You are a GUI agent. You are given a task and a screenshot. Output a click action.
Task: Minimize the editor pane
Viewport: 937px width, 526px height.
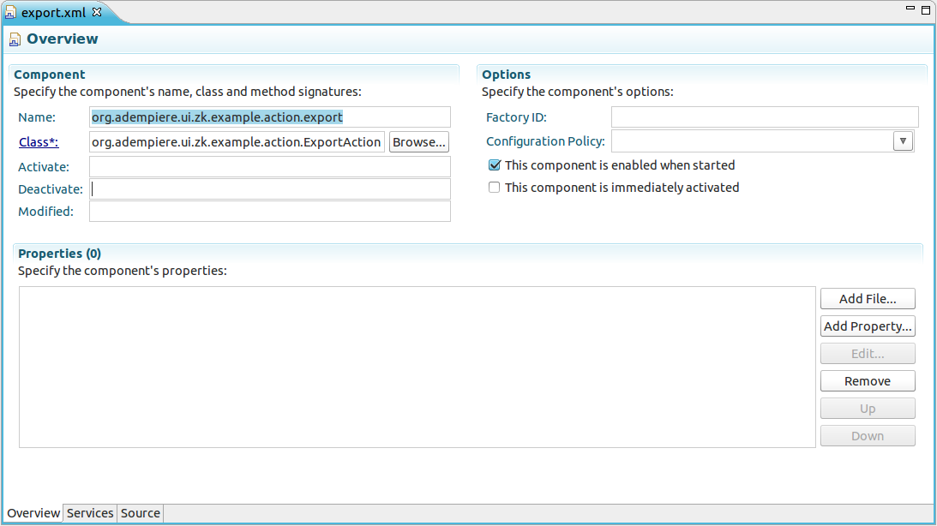point(910,10)
